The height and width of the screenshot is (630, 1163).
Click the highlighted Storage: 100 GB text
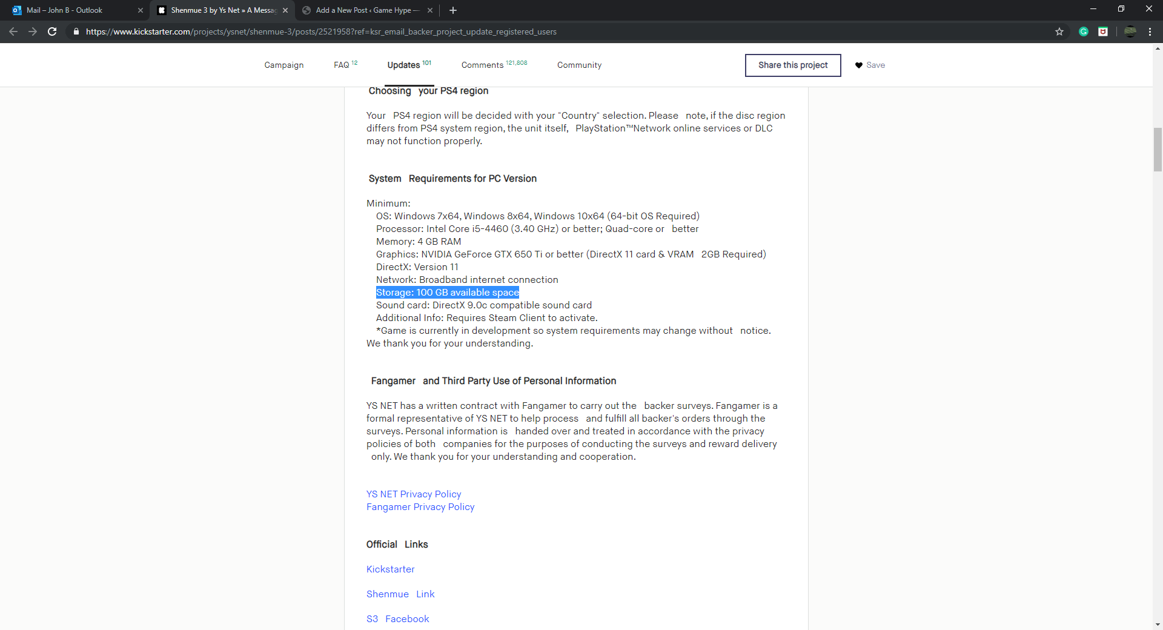point(448,293)
